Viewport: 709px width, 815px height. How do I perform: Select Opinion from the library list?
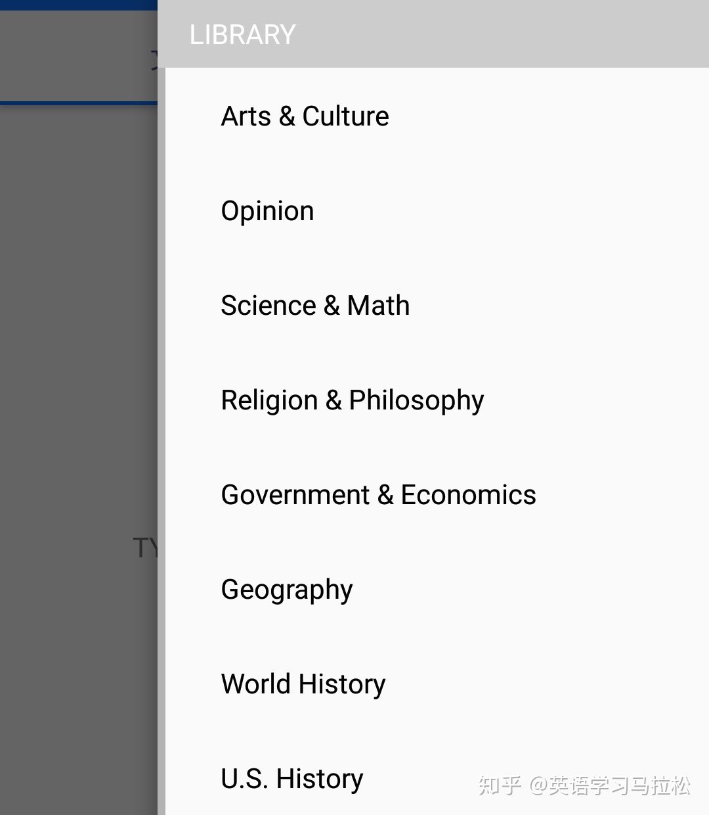pos(267,211)
